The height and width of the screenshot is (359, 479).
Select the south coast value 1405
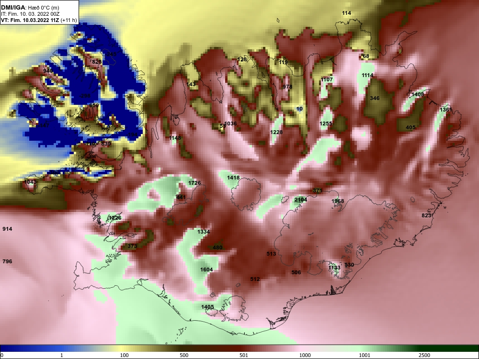pos(207,307)
